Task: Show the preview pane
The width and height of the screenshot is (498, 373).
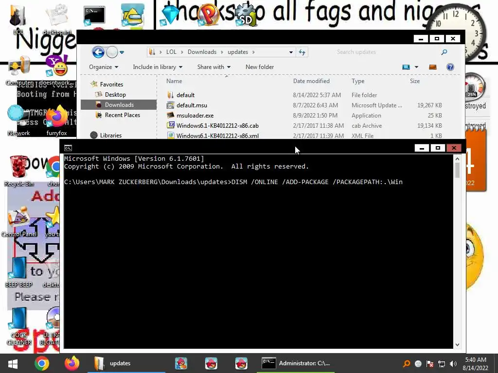Action: pyautogui.click(x=432, y=67)
